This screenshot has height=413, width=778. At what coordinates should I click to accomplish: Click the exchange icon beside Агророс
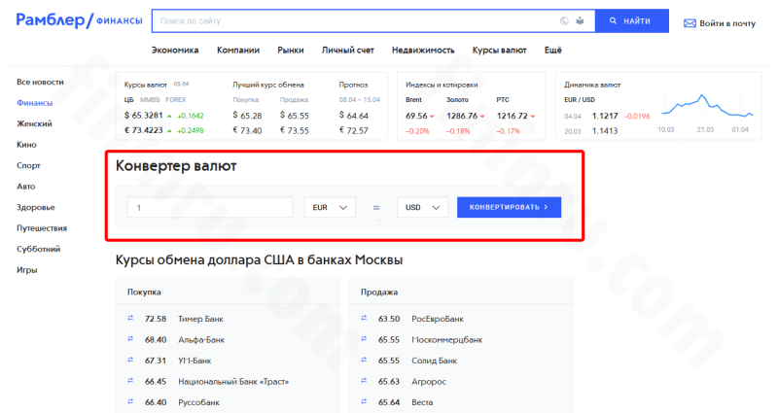click(x=364, y=380)
